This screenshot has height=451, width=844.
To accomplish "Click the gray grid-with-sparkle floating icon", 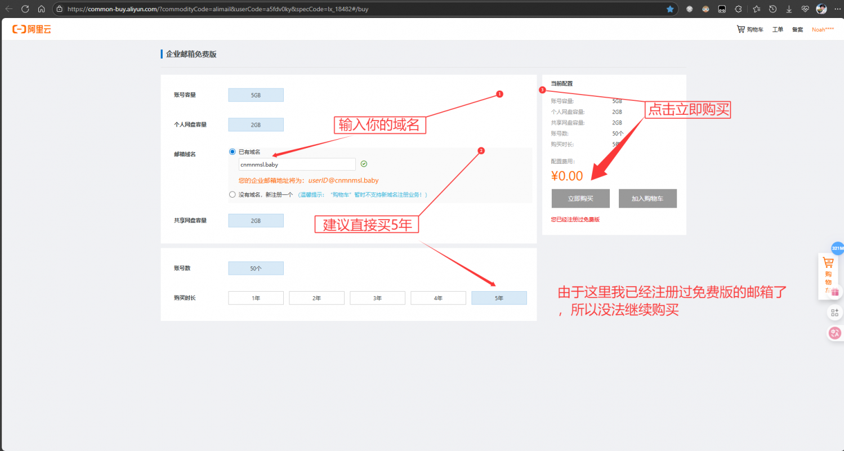I will click(x=835, y=312).
